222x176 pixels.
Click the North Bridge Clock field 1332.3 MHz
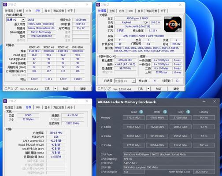coord(204,172)
